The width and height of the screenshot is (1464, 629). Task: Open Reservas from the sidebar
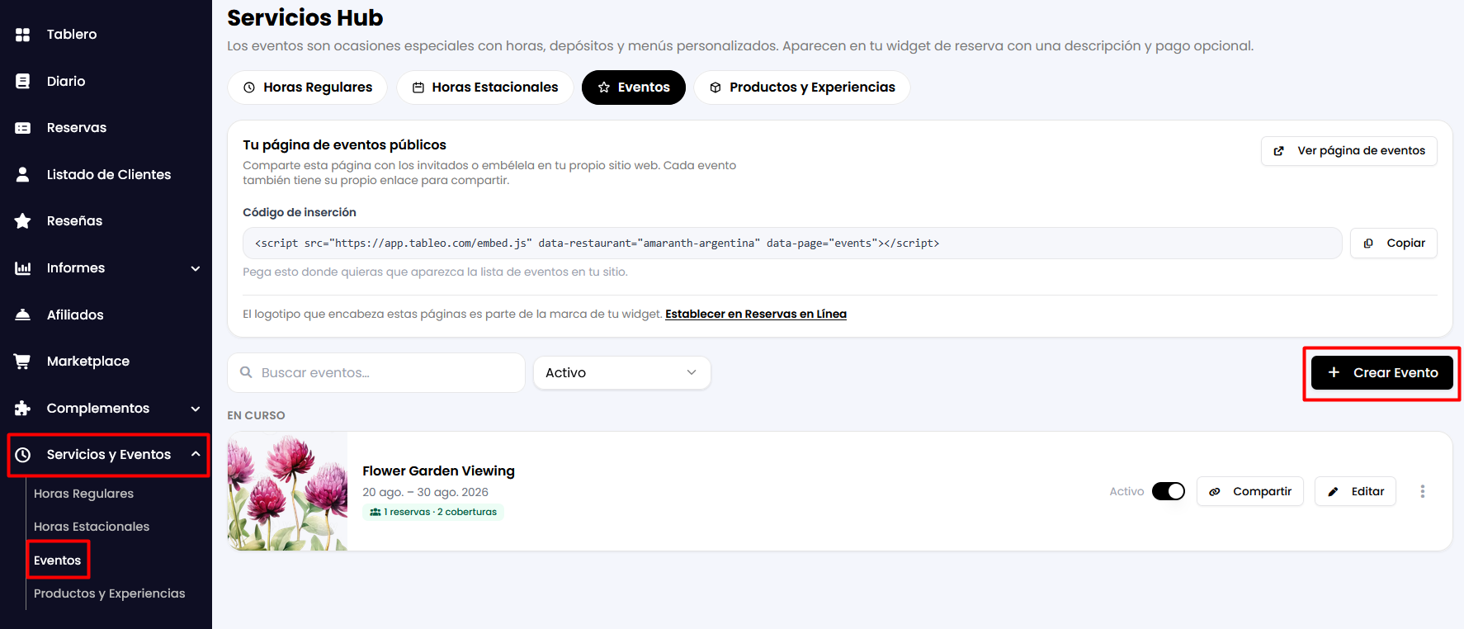click(x=77, y=128)
